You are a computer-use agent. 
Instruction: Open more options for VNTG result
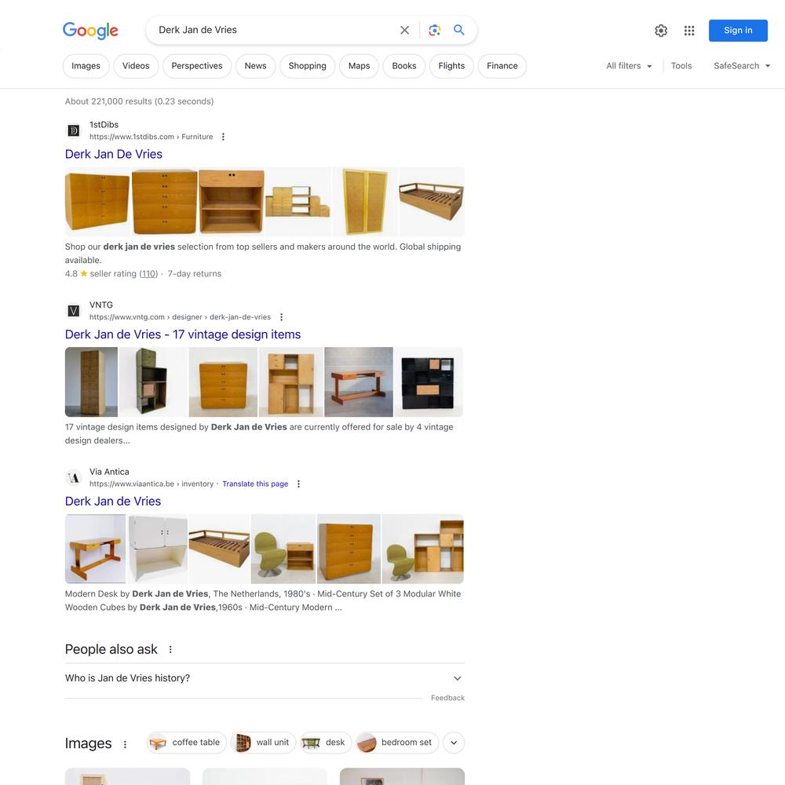coord(281,317)
